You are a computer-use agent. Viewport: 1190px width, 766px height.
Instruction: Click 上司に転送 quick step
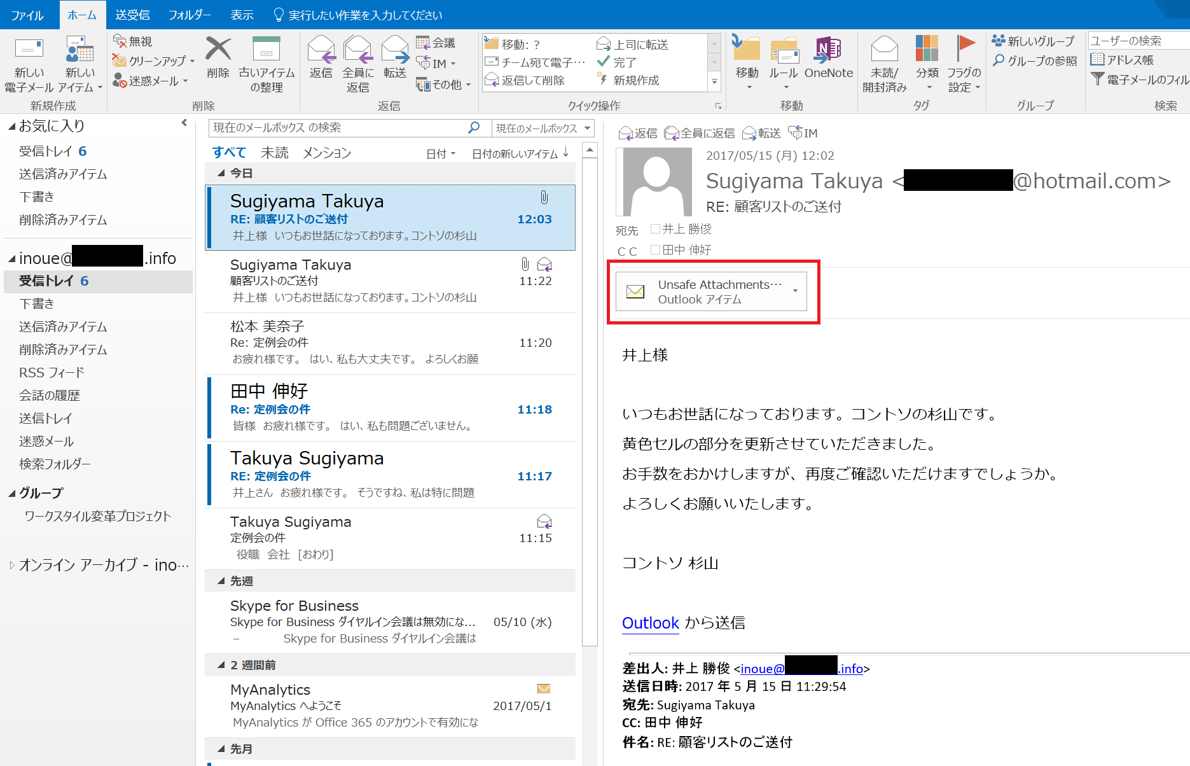[x=632, y=45]
